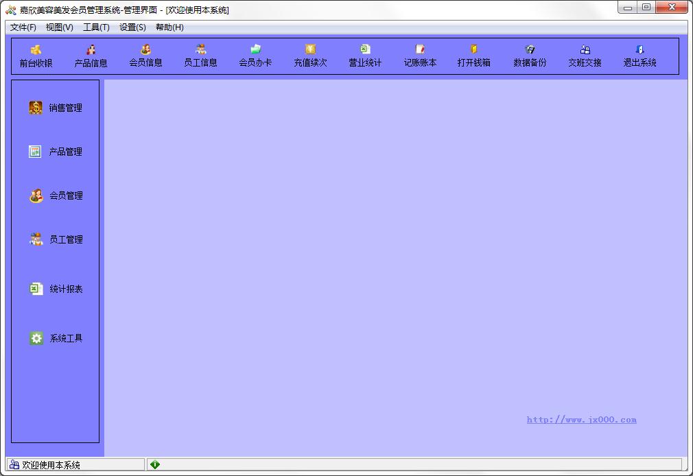
Task: Click the 系统工具 label text
Action: point(66,339)
